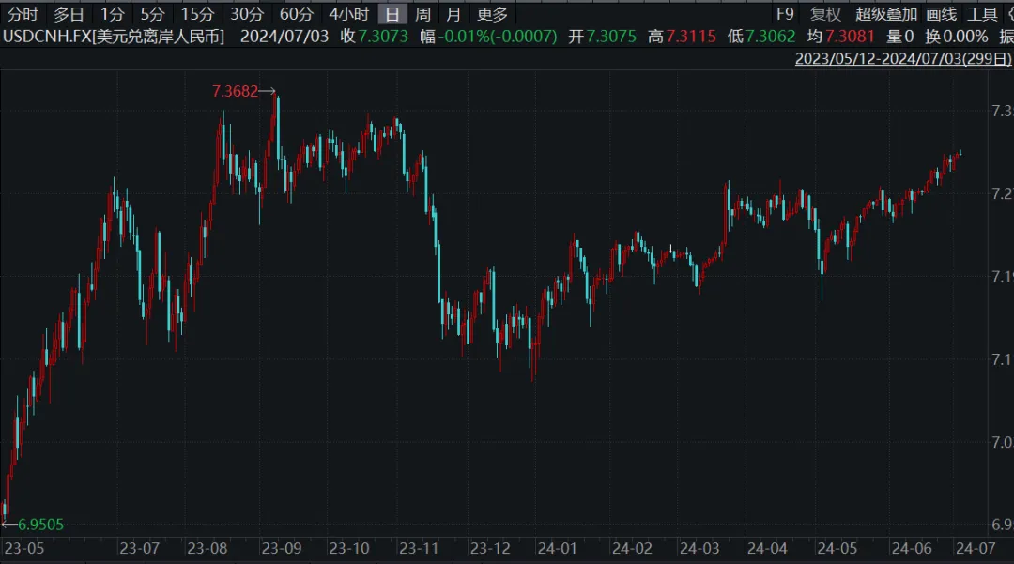Click the 24-02 date axis label
1014x564 pixels.
tap(632, 548)
